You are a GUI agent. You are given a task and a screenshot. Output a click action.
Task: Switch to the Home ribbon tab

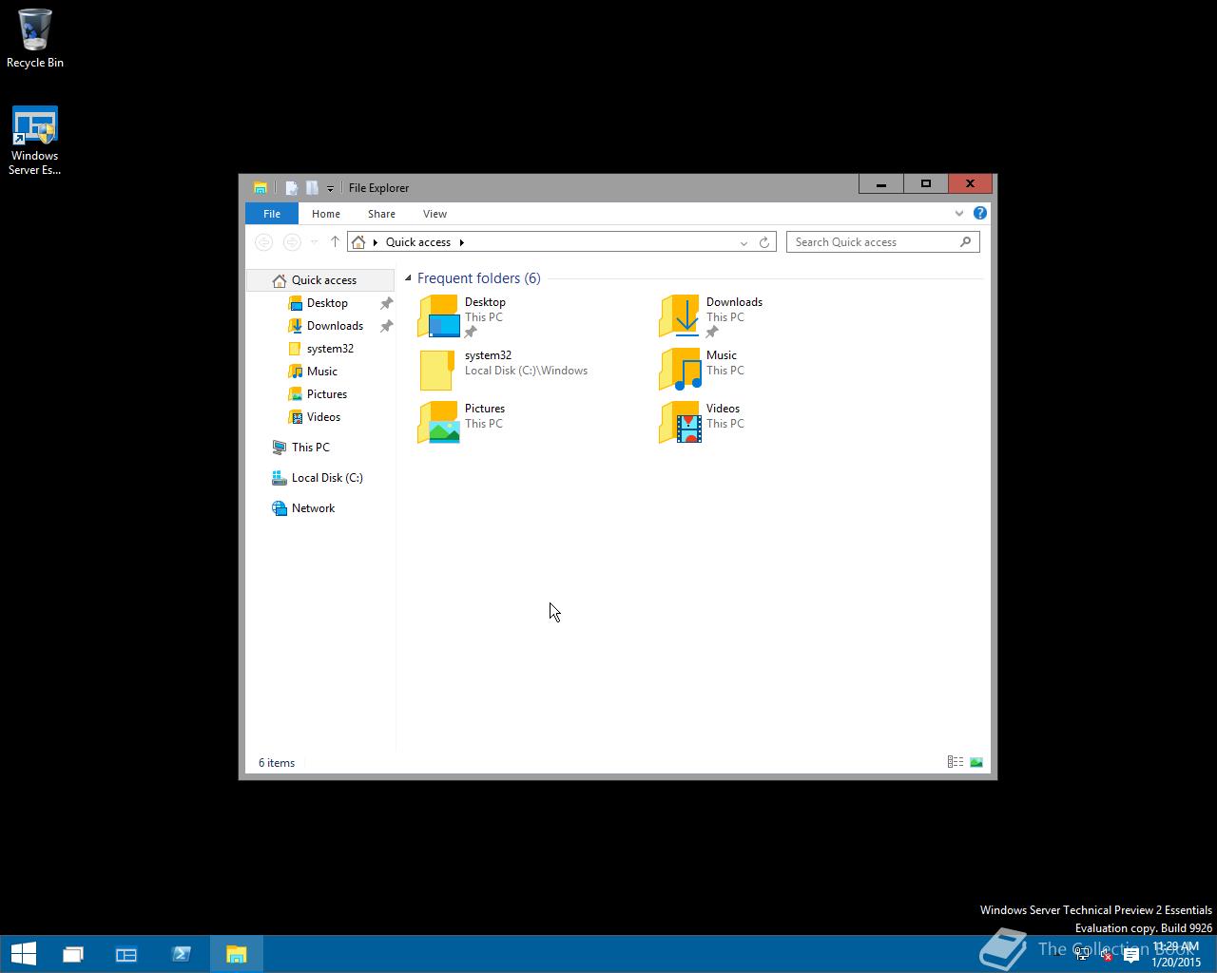pyautogui.click(x=326, y=214)
